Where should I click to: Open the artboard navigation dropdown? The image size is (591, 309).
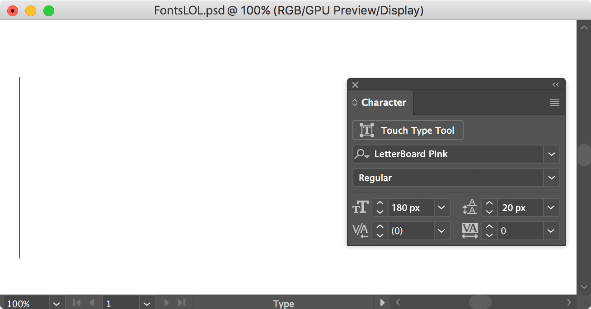pyautogui.click(x=147, y=303)
